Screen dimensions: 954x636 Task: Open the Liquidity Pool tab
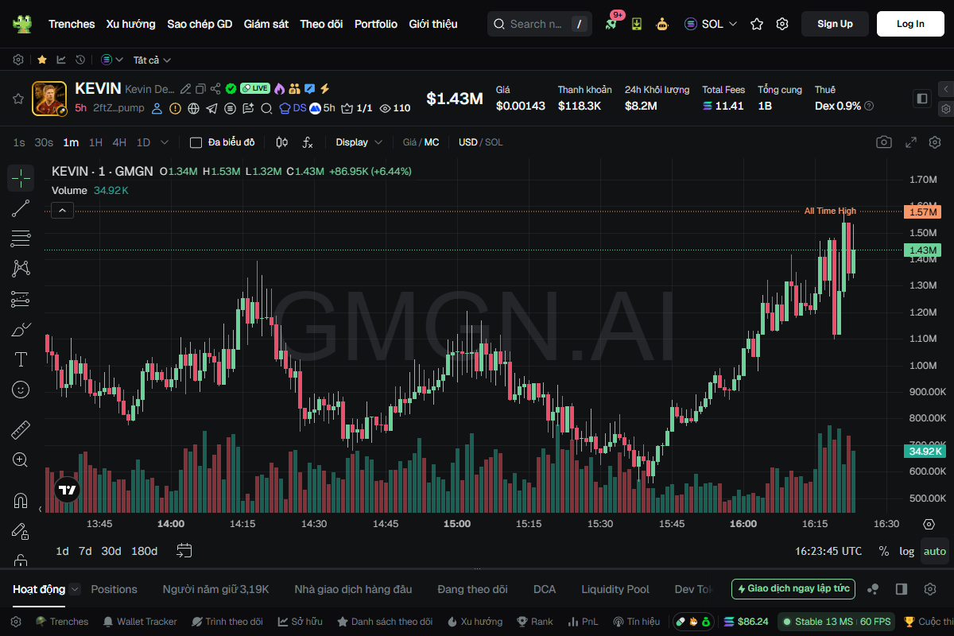point(615,589)
